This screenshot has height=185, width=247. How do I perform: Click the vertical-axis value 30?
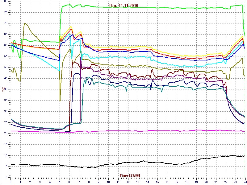point(5,111)
